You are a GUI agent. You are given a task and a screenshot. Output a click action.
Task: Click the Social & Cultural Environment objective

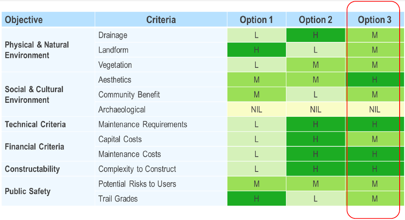34,95
